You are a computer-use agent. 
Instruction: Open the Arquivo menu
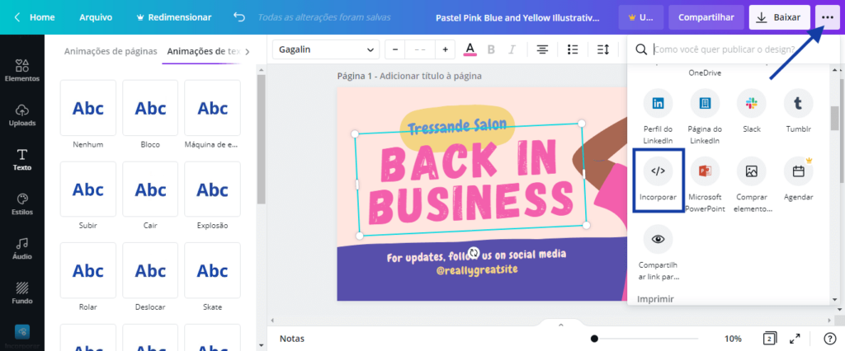click(x=96, y=17)
